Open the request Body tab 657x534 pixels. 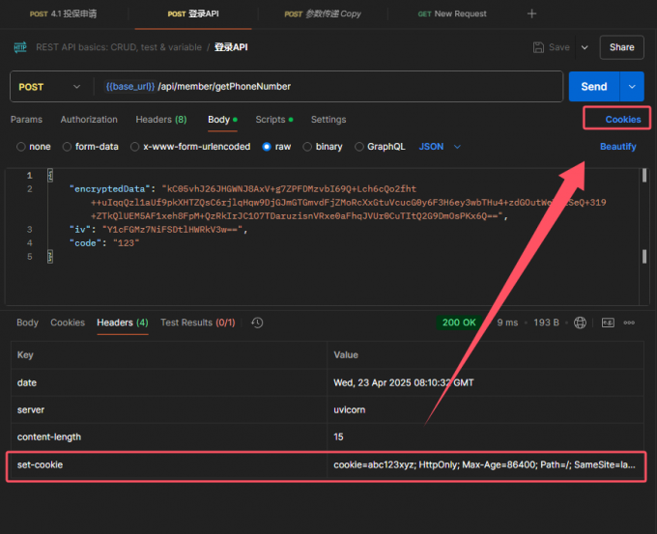coord(222,120)
